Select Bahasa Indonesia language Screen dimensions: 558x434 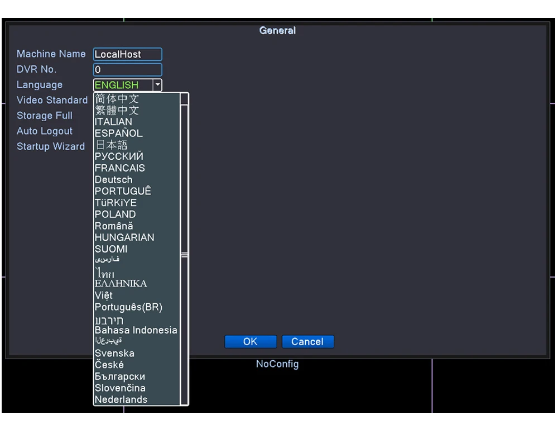[x=137, y=330]
